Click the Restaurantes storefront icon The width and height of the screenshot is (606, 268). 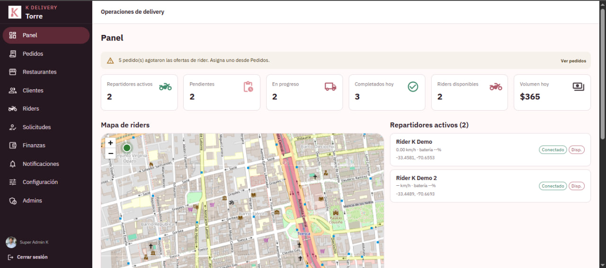(13, 72)
